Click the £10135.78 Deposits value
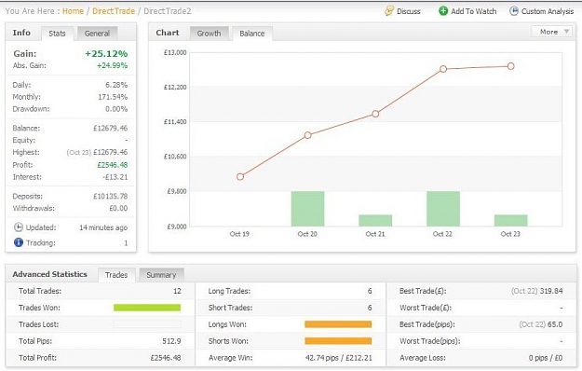Viewport: 582px width, 371px height. [110, 196]
